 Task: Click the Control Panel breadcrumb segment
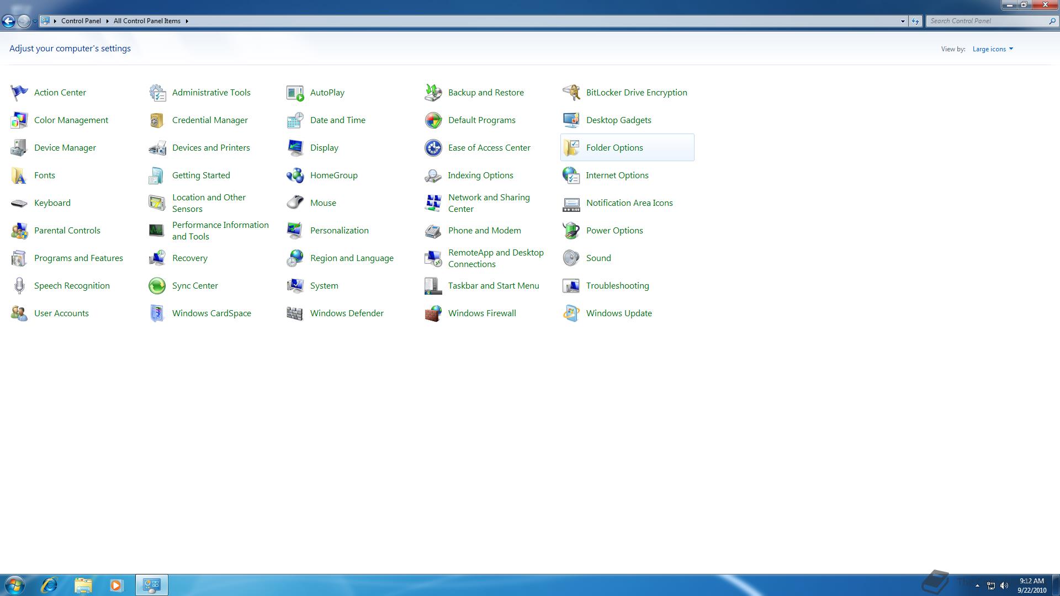pyautogui.click(x=81, y=21)
